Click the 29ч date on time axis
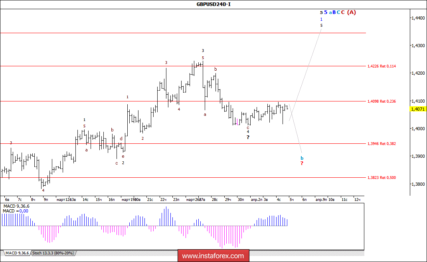Viewport: 427px width, 262px height. [x=228, y=200]
